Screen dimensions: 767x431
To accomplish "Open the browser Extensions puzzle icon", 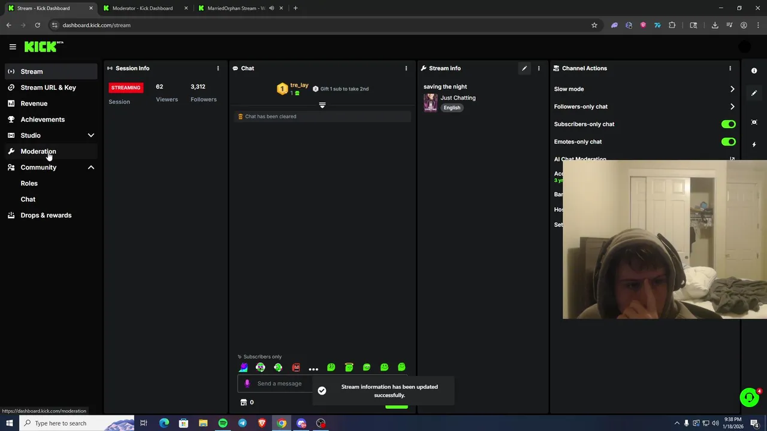I will point(672,25).
